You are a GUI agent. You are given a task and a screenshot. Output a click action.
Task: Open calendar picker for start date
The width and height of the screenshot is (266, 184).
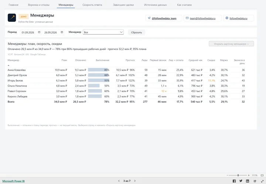tap(39, 32)
